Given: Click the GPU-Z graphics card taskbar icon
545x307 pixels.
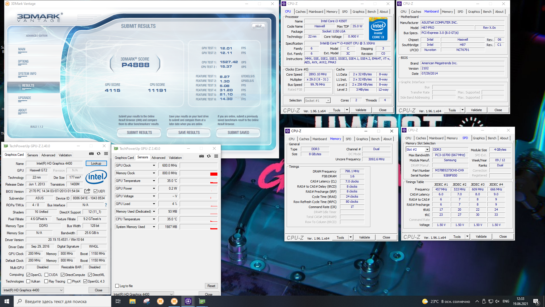Looking at the screenshot, I should 202,301.
